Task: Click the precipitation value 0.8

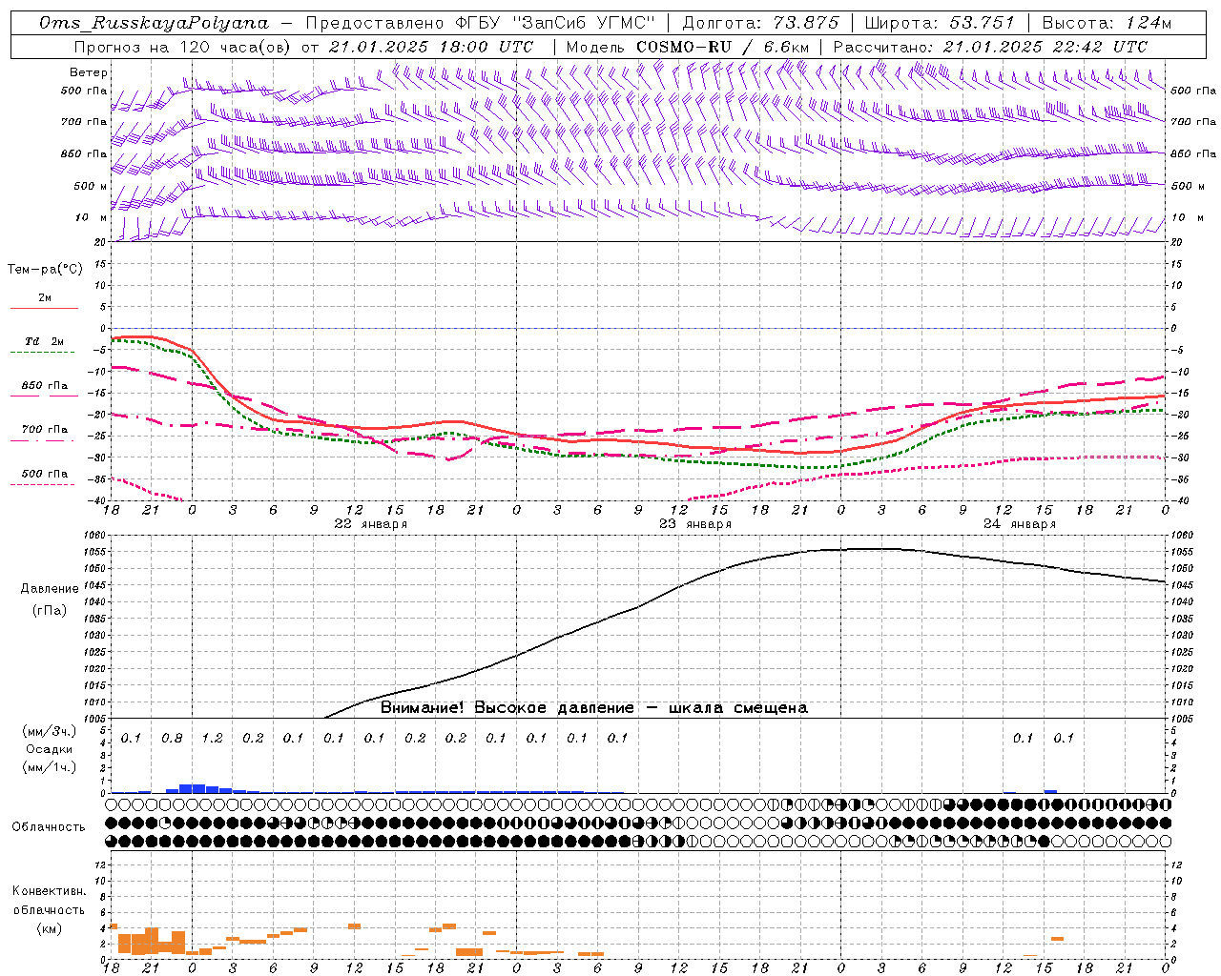Action: (x=172, y=738)
